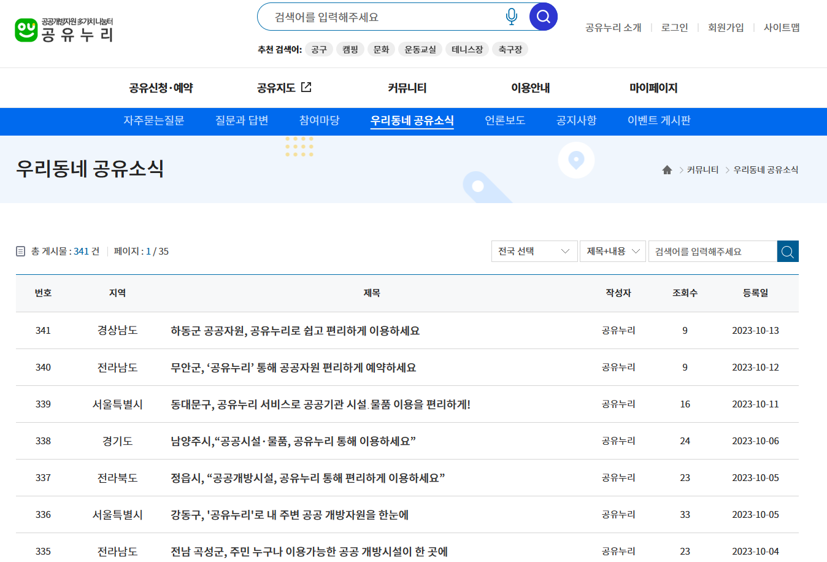Click the 조회수 column header
This screenshot has height=562, width=827.
(x=685, y=293)
